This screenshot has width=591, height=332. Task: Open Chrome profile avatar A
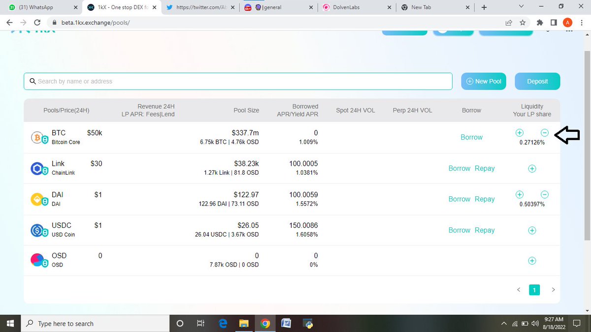(567, 22)
